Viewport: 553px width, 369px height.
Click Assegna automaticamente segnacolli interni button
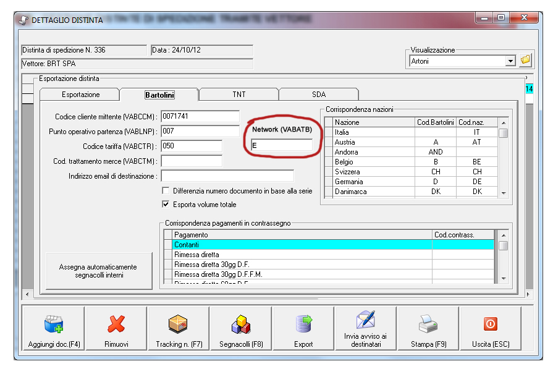click(99, 271)
